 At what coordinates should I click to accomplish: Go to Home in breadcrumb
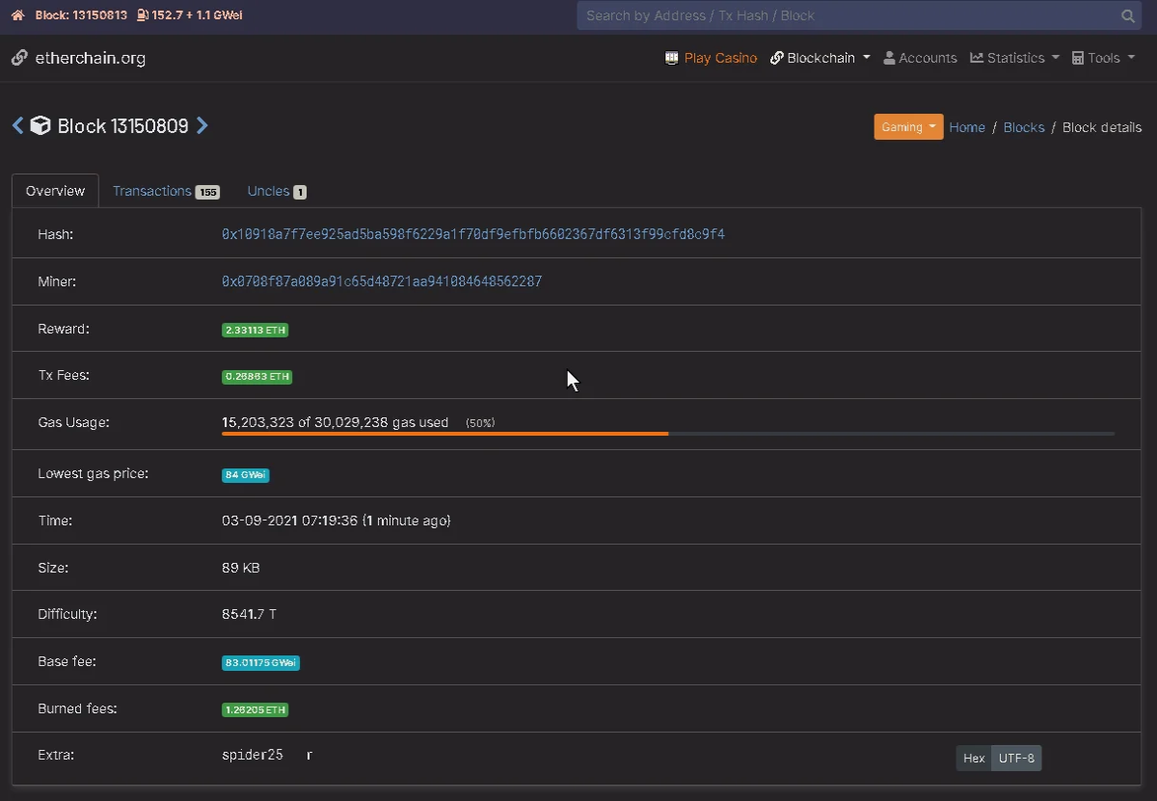[x=967, y=127]
